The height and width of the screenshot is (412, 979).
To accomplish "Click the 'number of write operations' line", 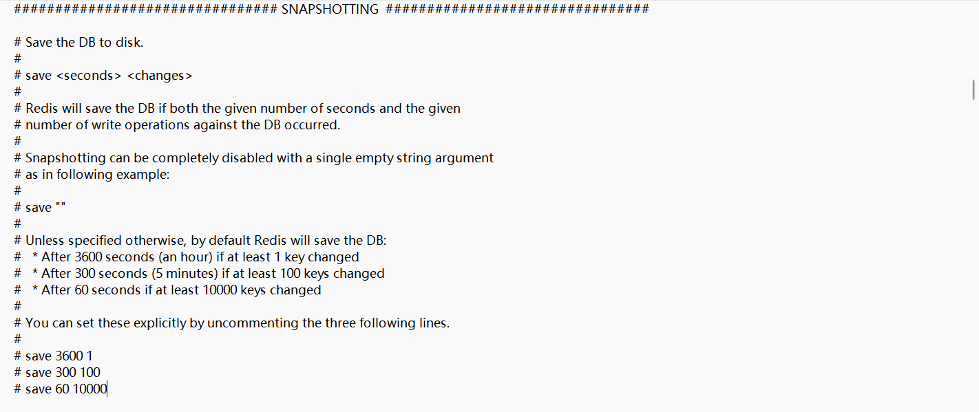I will coord(177,124).
